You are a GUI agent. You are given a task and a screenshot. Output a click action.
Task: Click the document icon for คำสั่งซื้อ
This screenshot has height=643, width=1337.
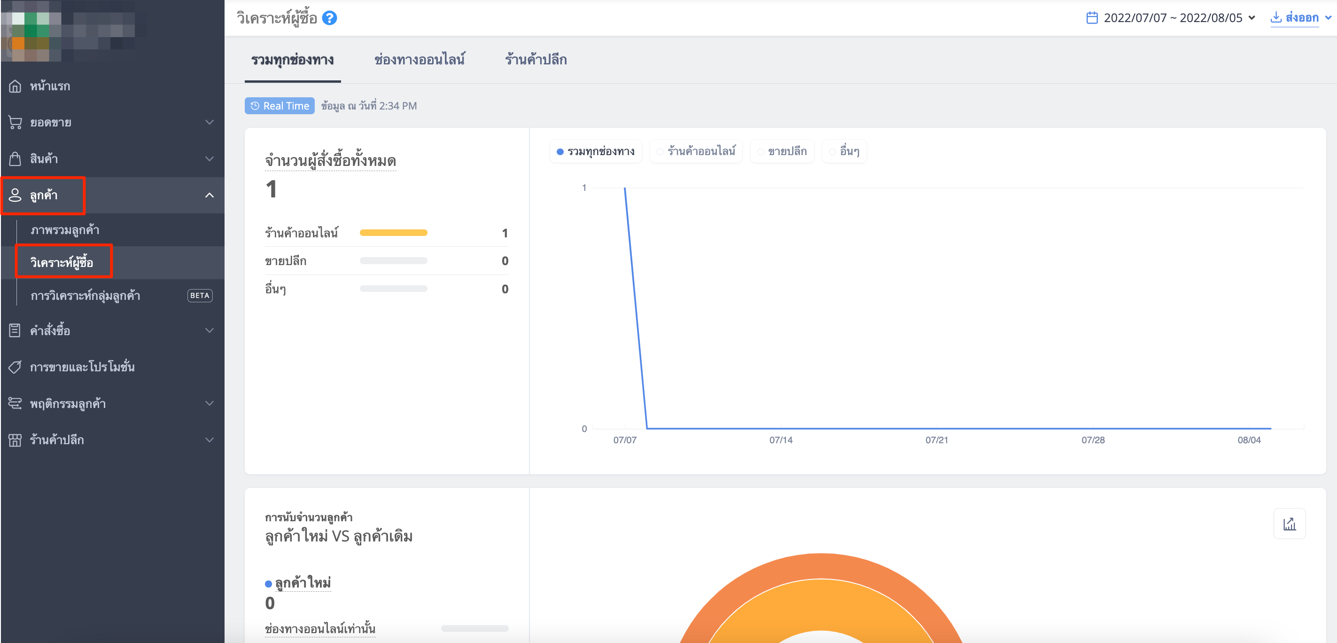(x=15, y=330)
